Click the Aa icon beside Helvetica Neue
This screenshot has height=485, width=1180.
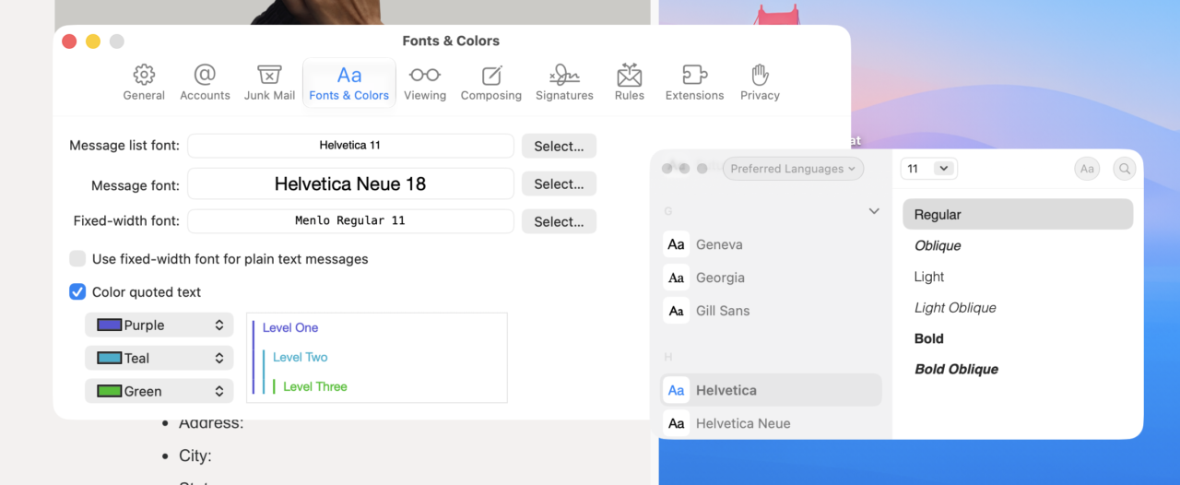click(x=676, y=423)
